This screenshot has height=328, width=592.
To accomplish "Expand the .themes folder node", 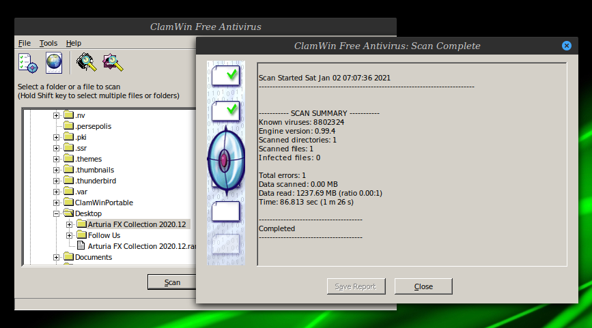I will click(56, 159).
